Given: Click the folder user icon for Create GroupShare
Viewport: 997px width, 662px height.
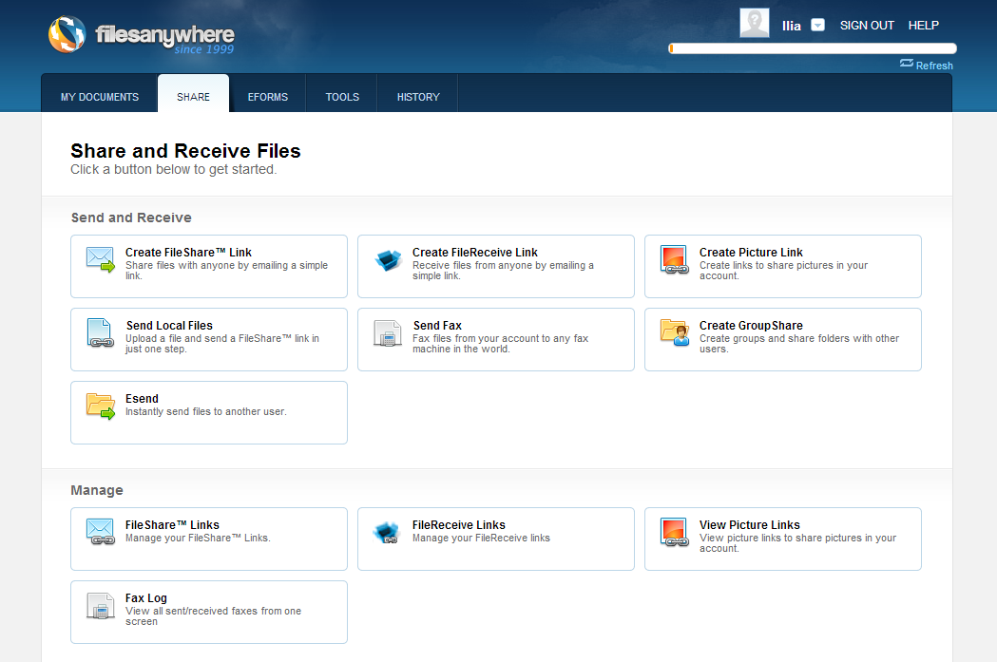Looking at the screenshot, I should (674, 332).
